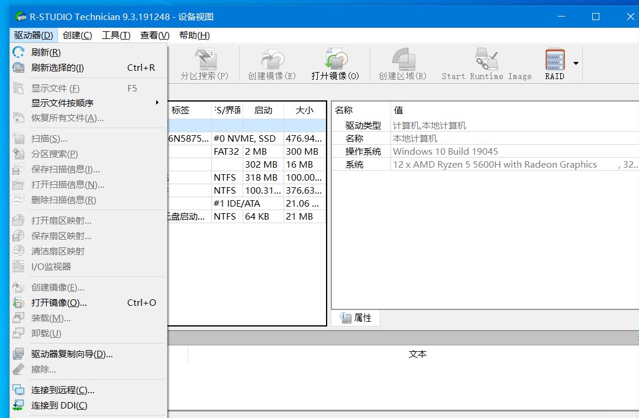Click the 连接到 DDI(C) icon
This screenshot has height=418, width=639.
click(18, 405)
